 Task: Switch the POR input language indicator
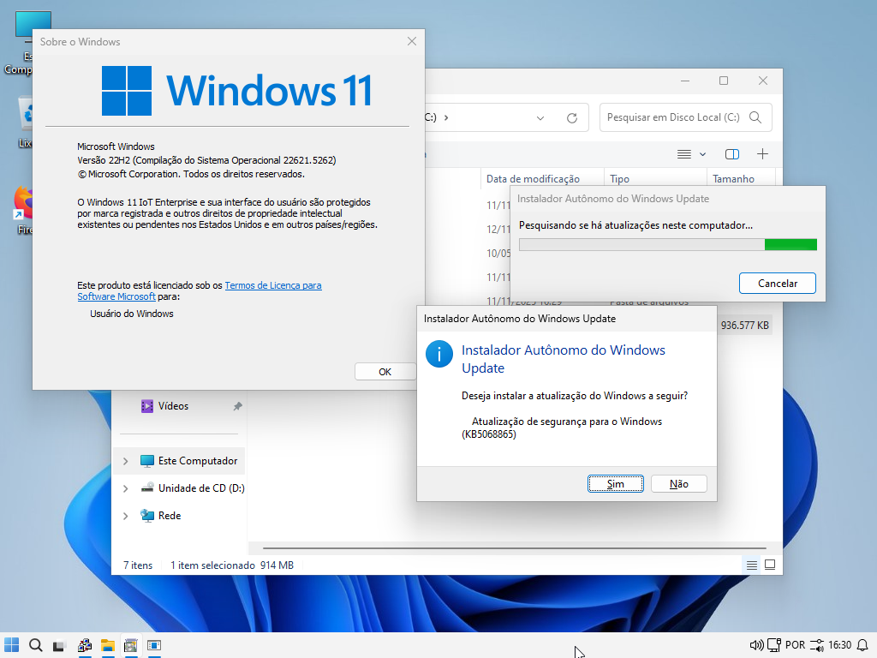[795, 645]
